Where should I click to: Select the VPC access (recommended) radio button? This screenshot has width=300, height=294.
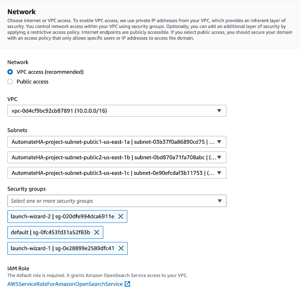[x=10, y=72]
